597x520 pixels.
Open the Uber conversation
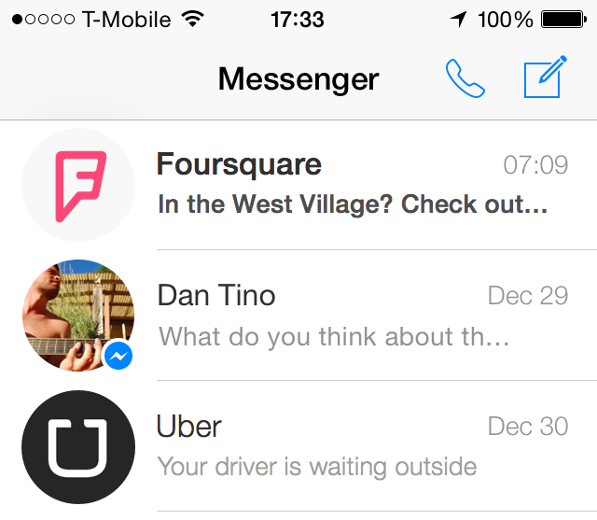tap(298, 447)
